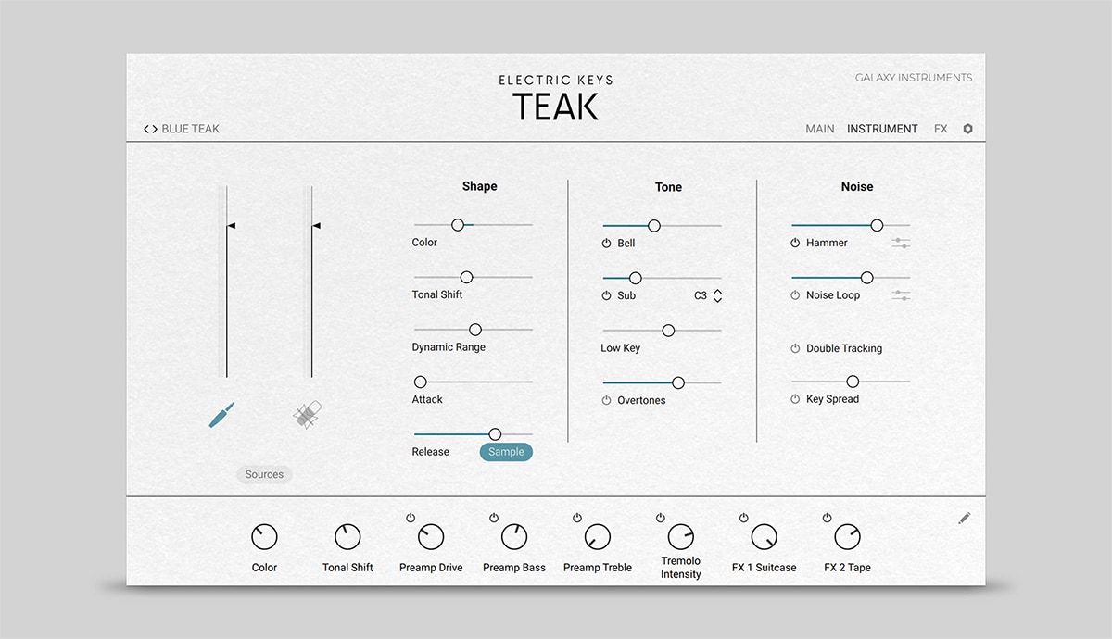The width and height of the screenshot is (1112, 639).
Task: Click the Sources button
Action: [x=264, y=474]
